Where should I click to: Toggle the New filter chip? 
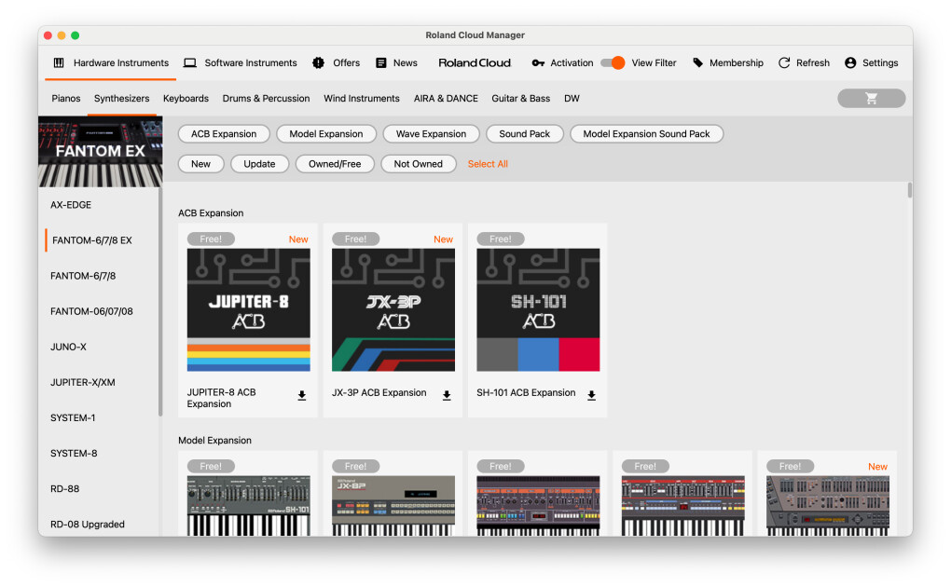coord(200,164)
